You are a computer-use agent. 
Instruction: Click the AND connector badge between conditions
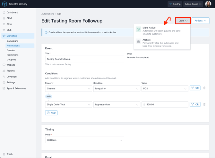coord(48,96)
